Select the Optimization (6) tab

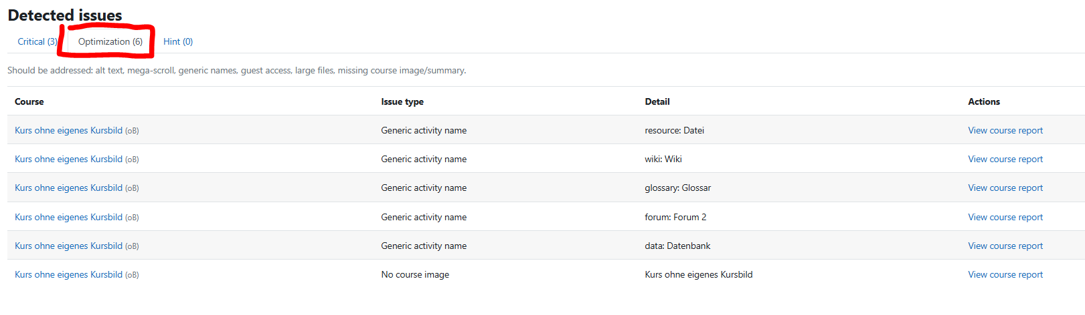click(110, 41)
